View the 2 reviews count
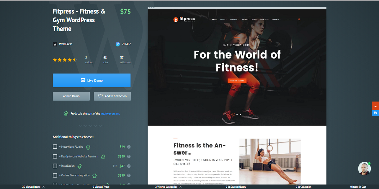 (x=89, y=60)
